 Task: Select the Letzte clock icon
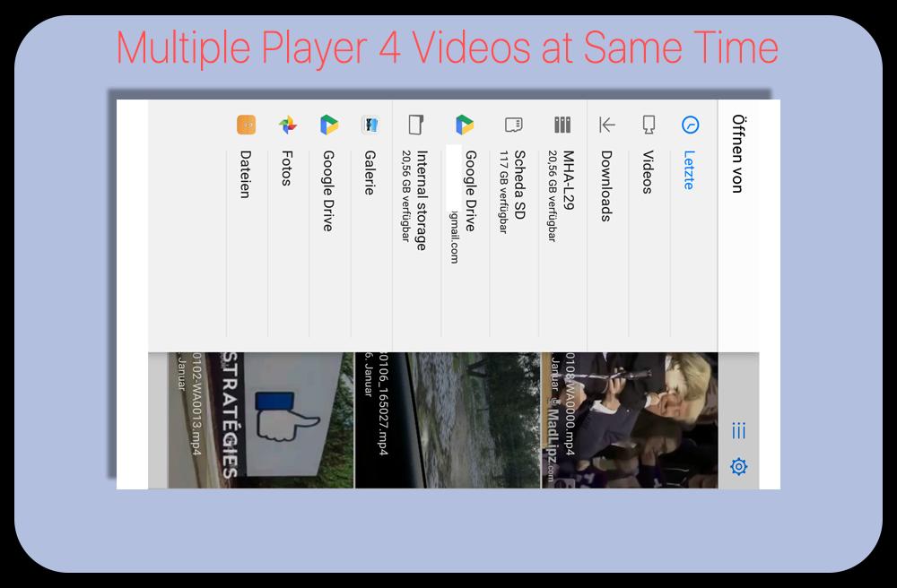coord(691,125)
